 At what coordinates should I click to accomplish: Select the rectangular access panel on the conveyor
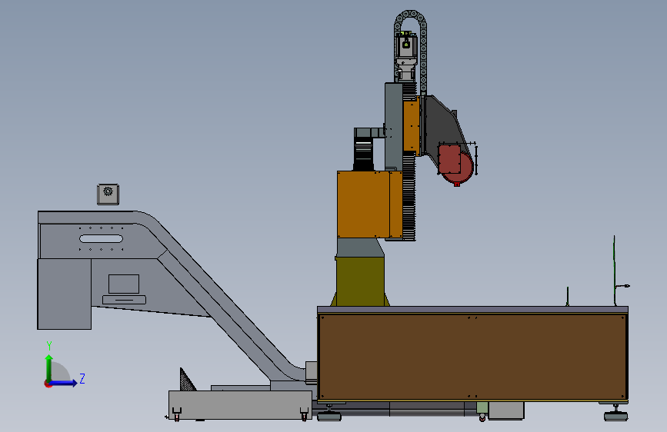coord(124,284)
